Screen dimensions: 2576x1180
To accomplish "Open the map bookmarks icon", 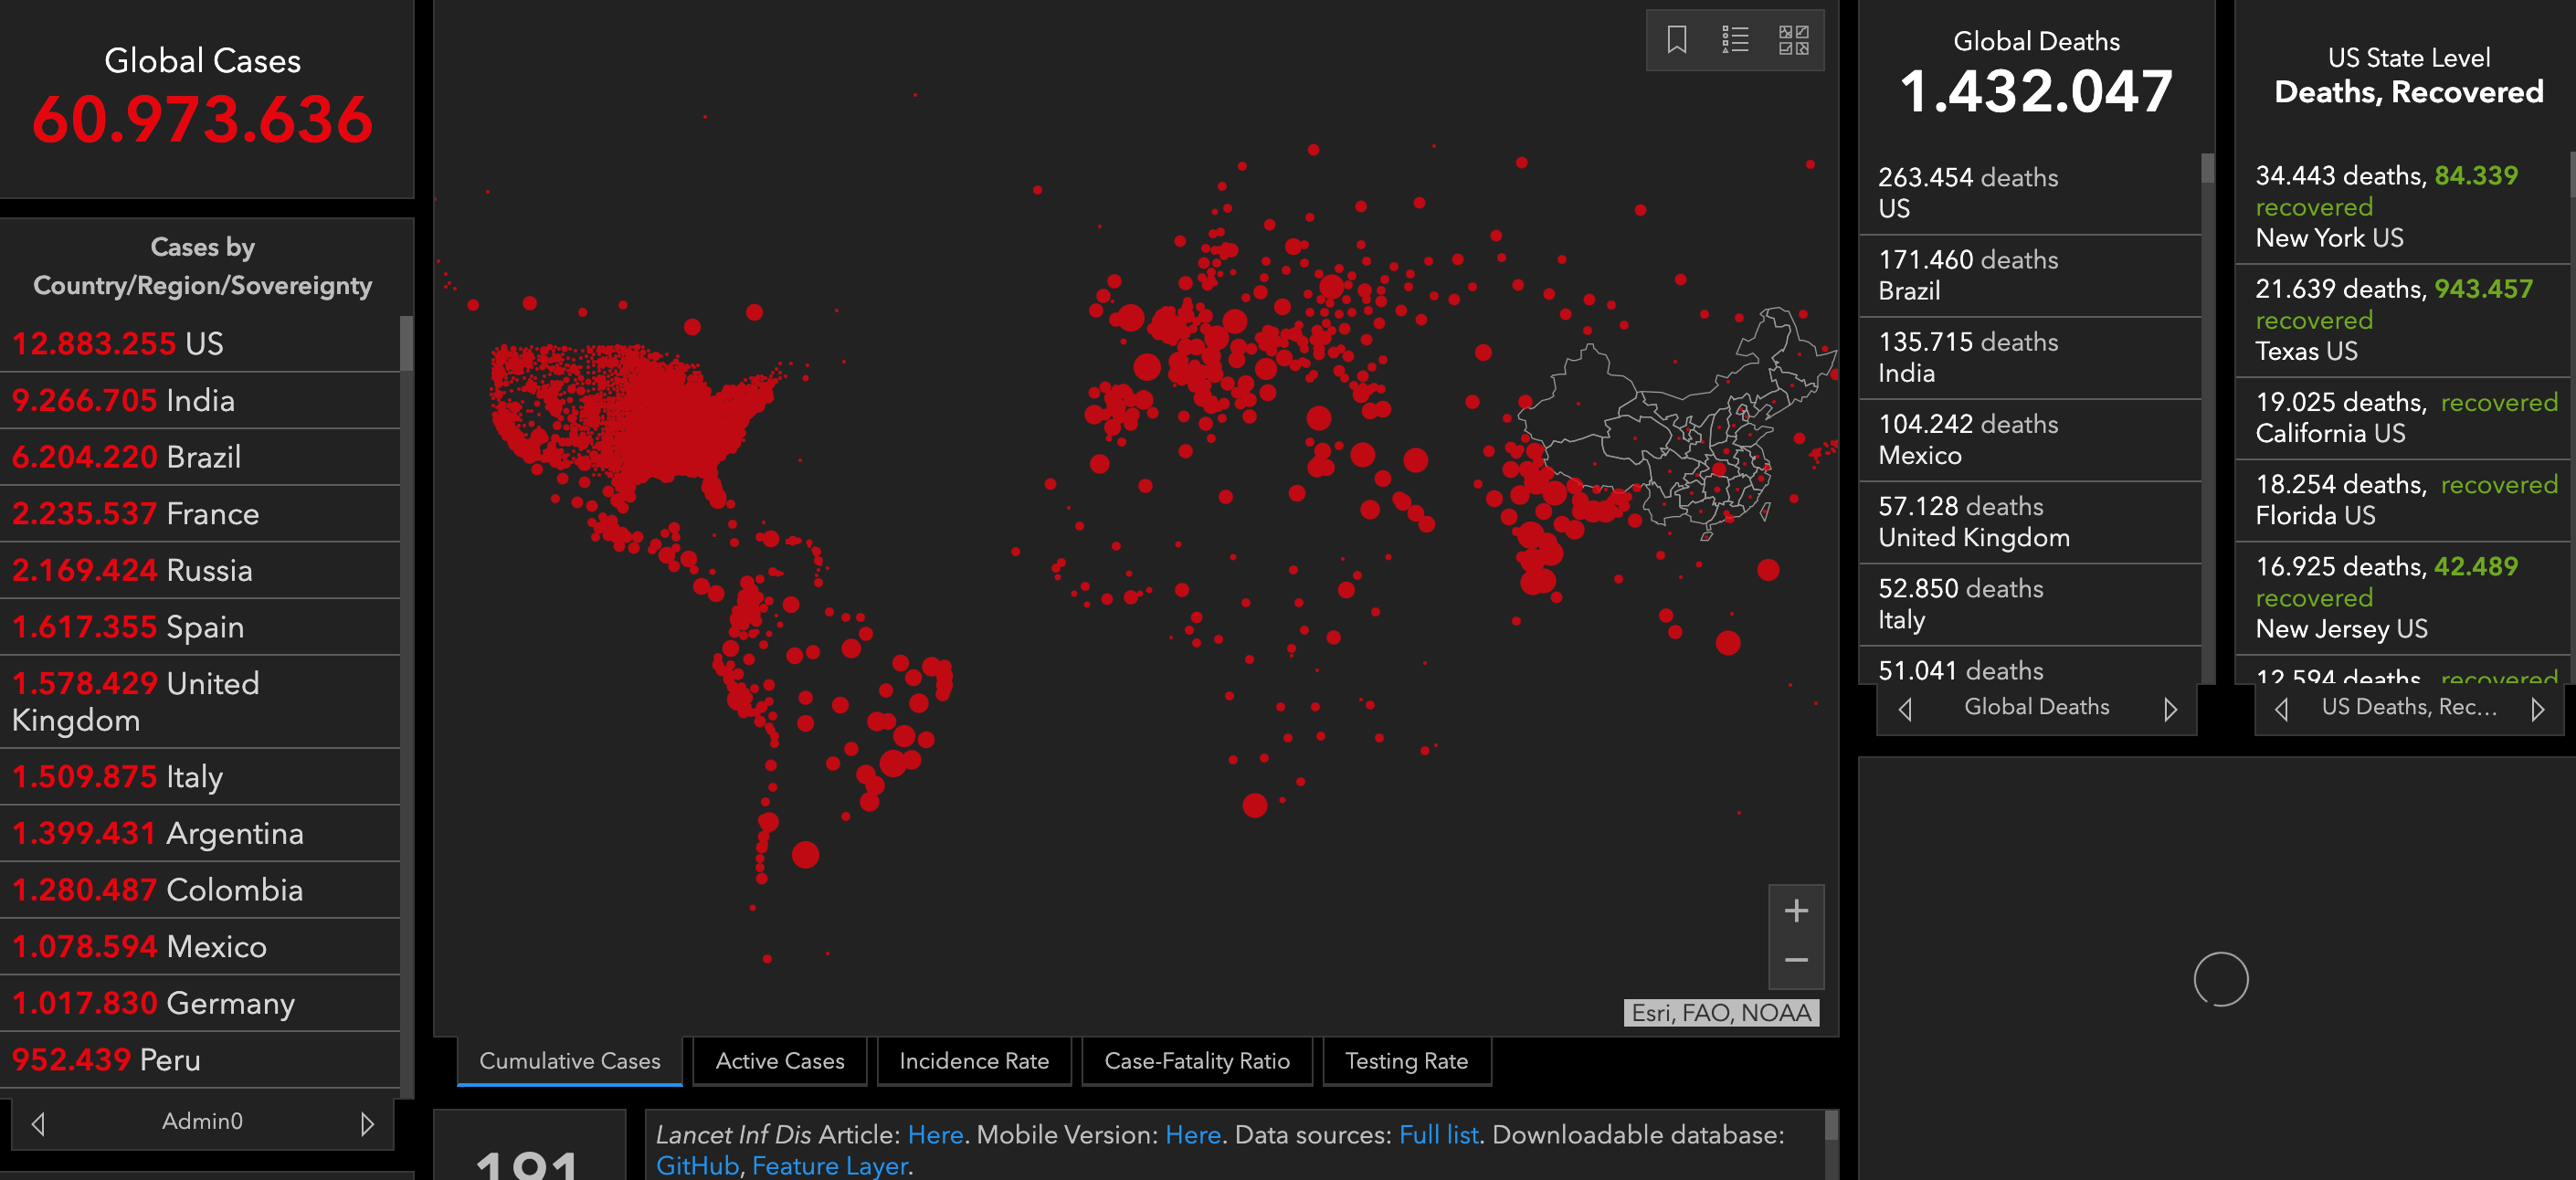I will (1677, 40).
